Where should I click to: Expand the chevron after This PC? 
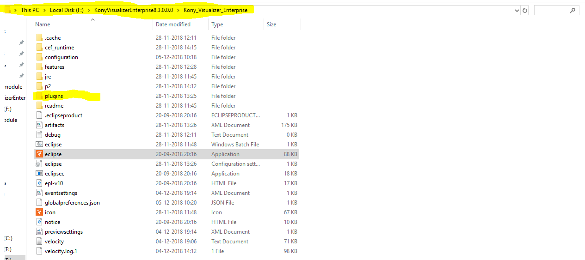[x=45, y=10]
